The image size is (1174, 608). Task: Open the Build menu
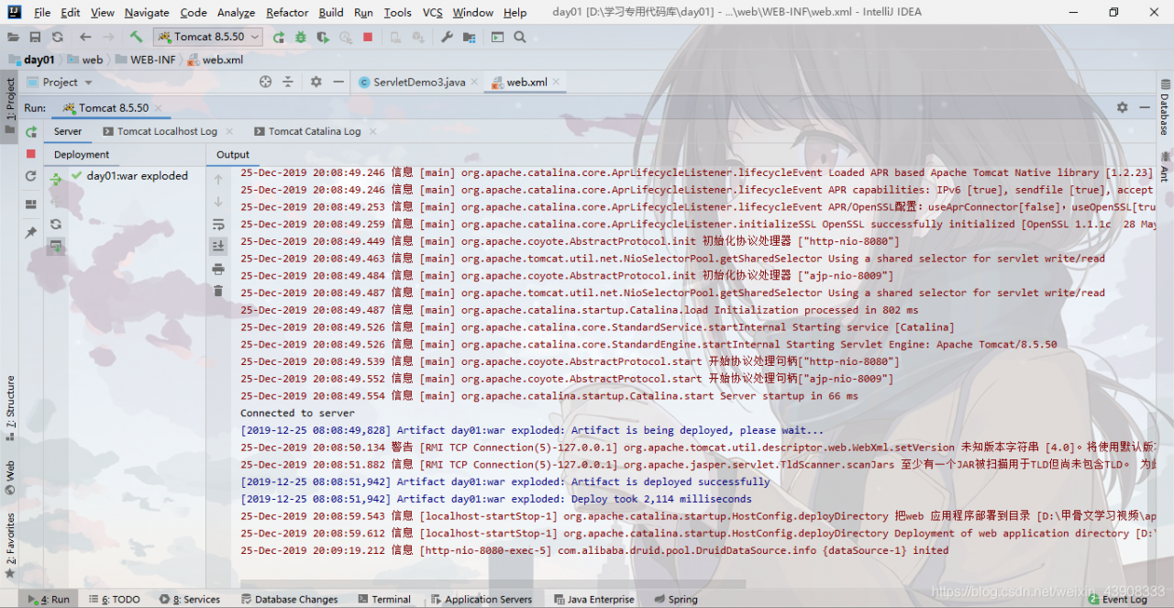(x=331, y=12)
